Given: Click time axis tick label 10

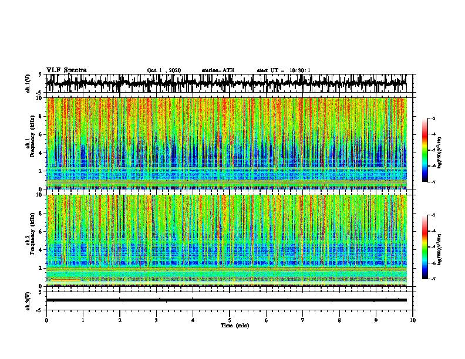Looking at the screenshot, I should pos(413,320).
